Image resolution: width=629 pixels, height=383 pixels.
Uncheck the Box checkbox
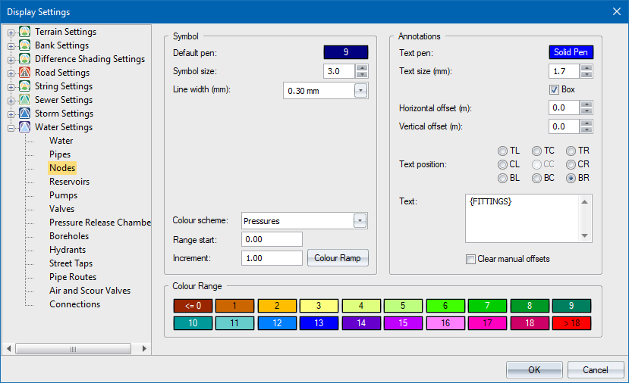[554, 89]
